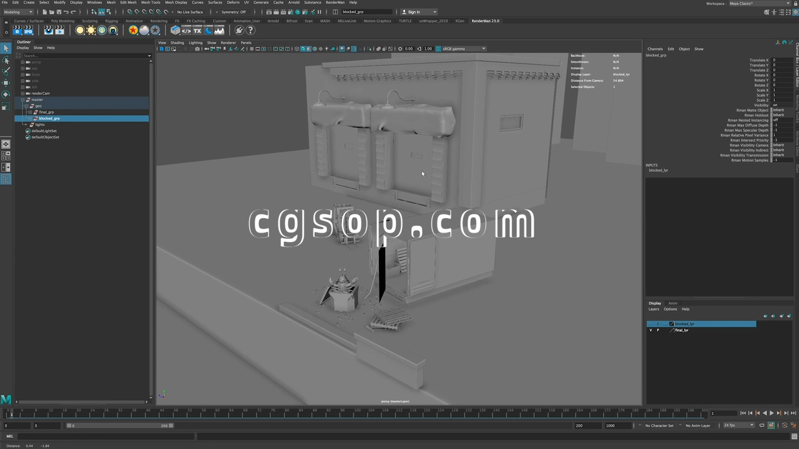Viewport: 799px width, 449px height.
Task: Click the play backwards button
Action: [x=765, y=413]
